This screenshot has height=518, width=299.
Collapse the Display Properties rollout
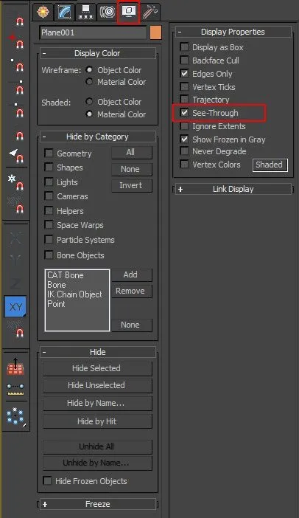click(x=233, y=32)
